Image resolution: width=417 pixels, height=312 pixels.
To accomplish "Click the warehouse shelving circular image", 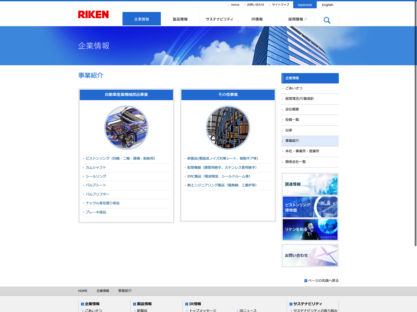I will click(228, 128).
